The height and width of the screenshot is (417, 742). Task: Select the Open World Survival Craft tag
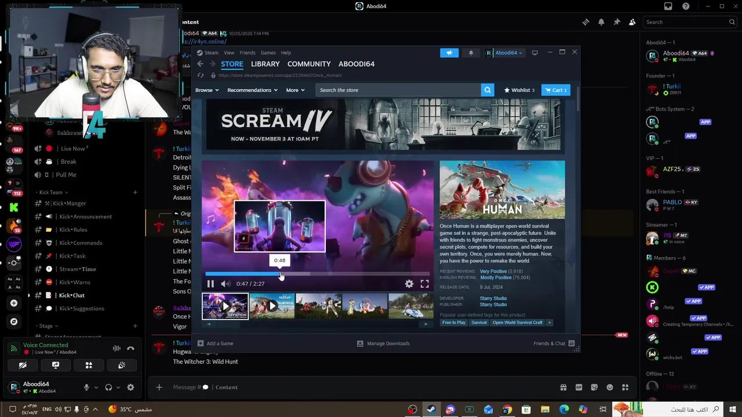518,323
